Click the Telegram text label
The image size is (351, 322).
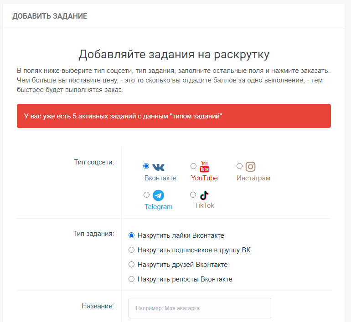coord(158,207)
